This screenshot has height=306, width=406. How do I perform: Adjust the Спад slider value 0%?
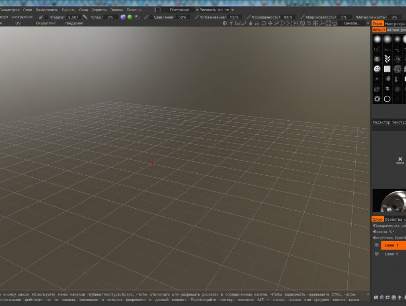(x=110, y=17)
